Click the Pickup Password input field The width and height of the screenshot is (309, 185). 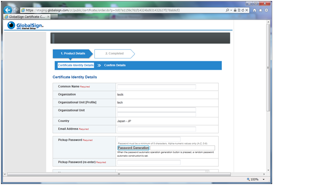(149, 139)
